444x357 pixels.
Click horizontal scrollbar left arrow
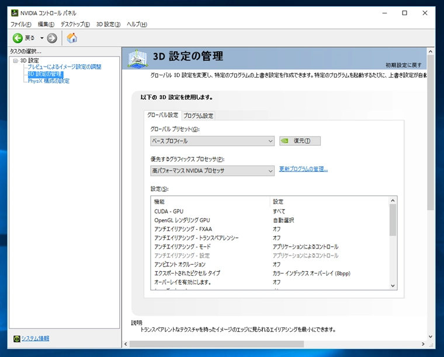tap(126, 344)
